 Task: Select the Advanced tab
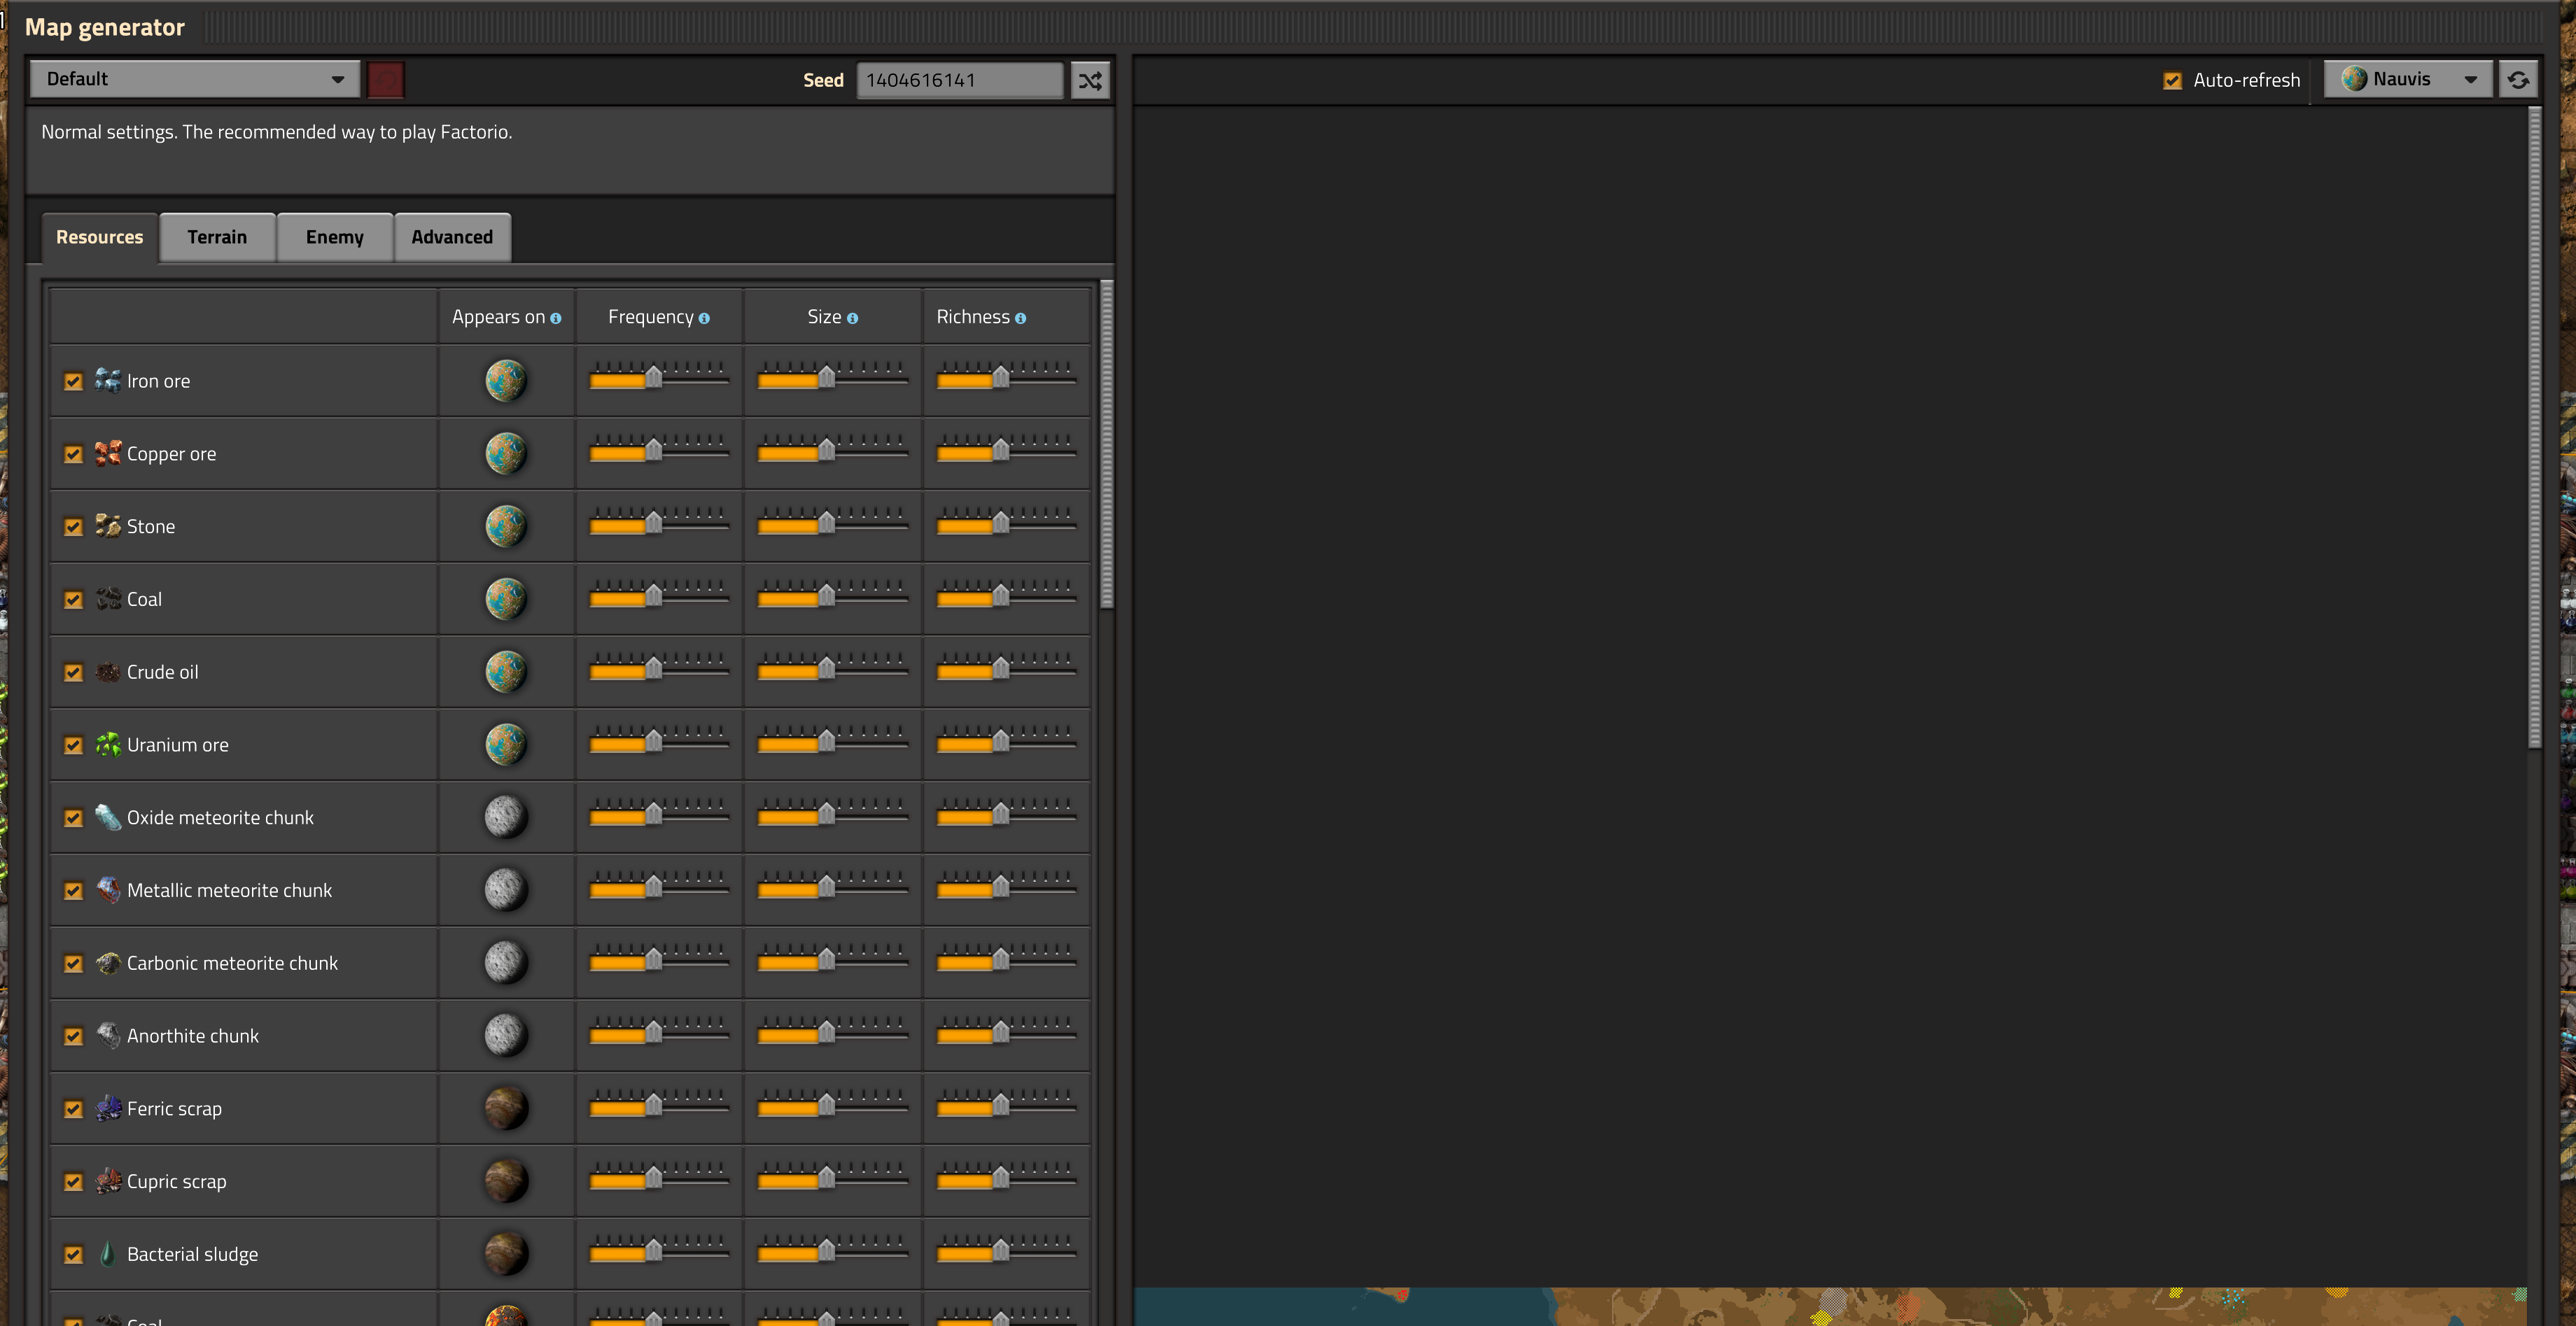pos(452,237)
